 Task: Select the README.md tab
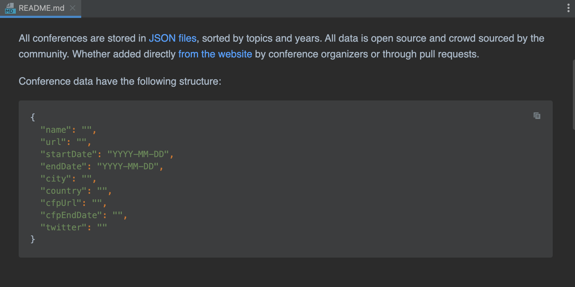click(41, 8)
